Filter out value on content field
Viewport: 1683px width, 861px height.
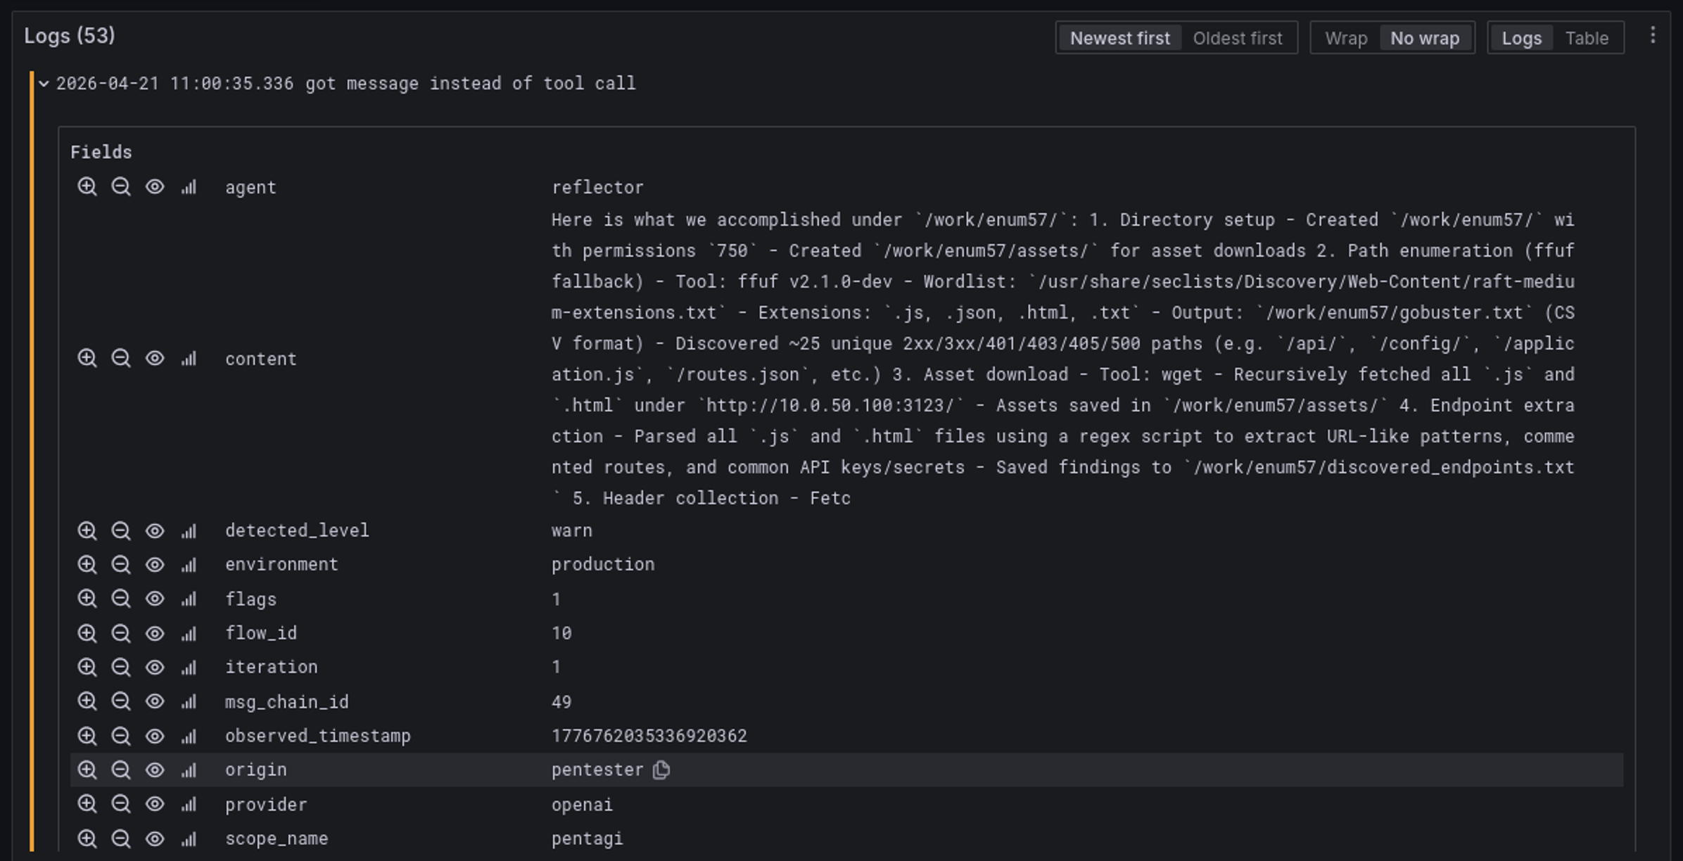click(x=120, y=359)
